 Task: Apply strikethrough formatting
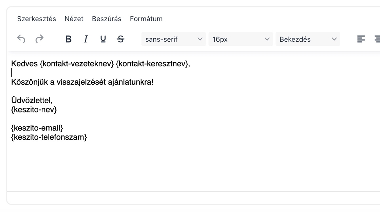[120, 39]
